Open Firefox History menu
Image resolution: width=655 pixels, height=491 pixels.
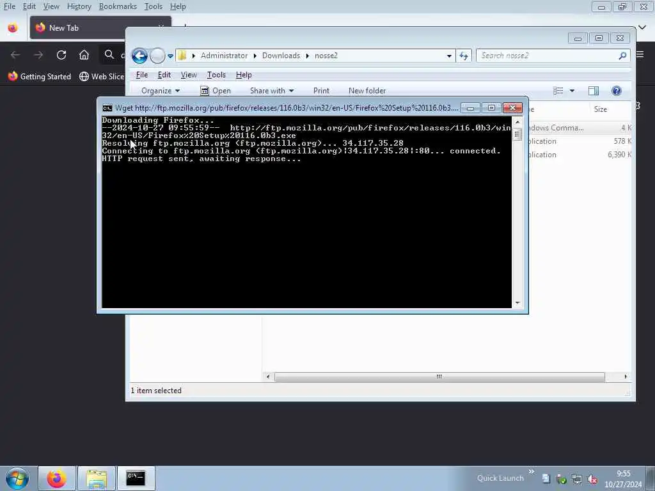79,6
